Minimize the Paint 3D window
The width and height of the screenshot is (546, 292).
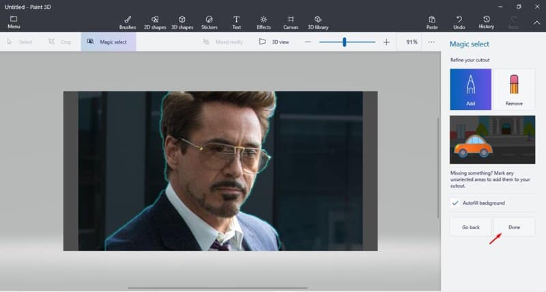pos(500,7)
